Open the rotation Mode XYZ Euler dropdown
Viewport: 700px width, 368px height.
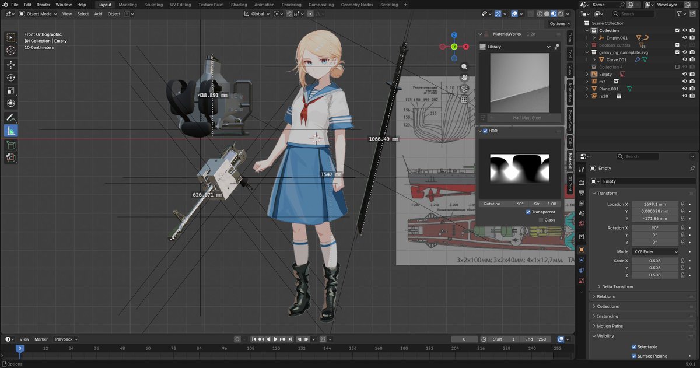656,251
